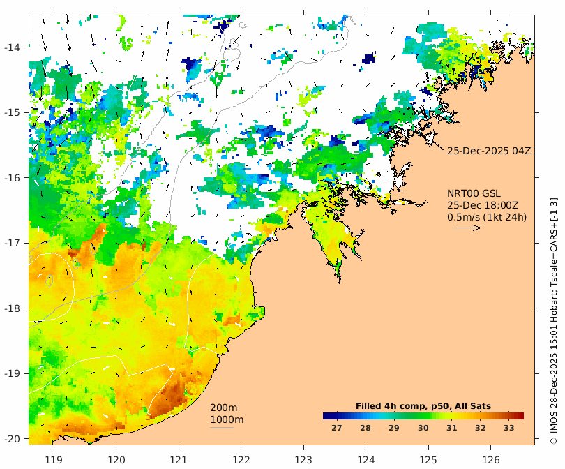Image resolution: width=565 pixels, height=469 pixels.
Task: Click longitude axis label '126'
Action: (491, 460)
